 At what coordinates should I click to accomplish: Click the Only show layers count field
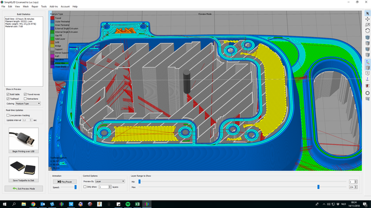(x=103, y=187)
